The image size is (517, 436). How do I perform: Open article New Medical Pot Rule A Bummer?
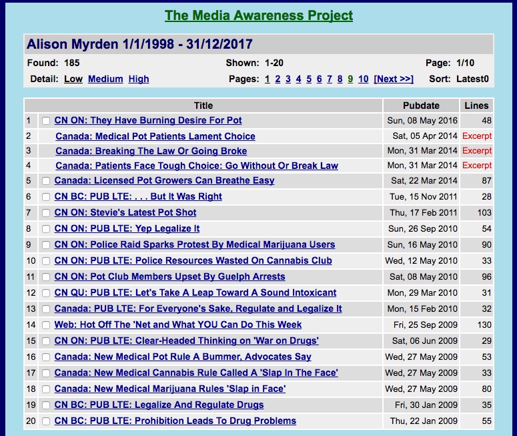pos(183,357)
